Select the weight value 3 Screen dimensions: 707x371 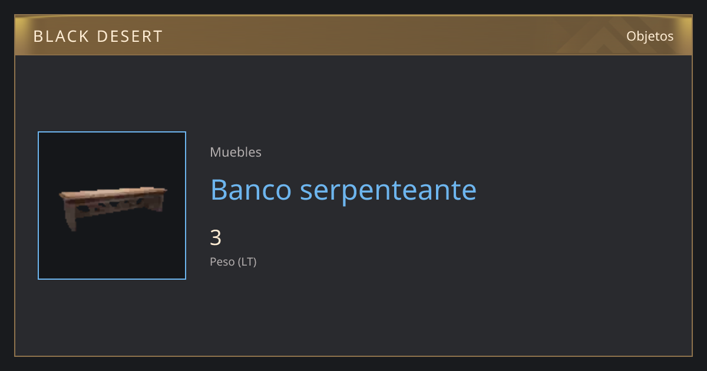pyautogui.click(x=216, y=238)
